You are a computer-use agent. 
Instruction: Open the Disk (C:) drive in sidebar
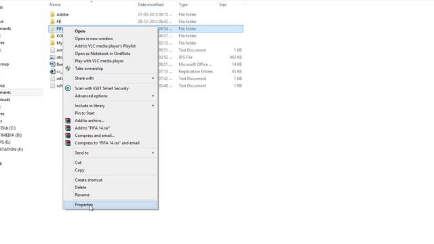point(7,128)
